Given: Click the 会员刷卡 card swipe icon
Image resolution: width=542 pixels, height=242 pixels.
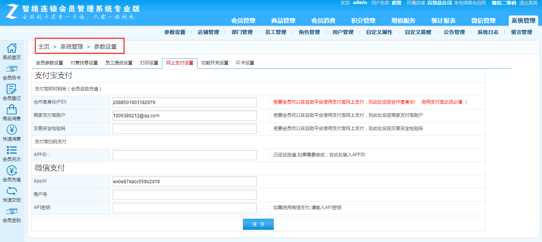Looking at the screenshot, I should tap(12, 69).
